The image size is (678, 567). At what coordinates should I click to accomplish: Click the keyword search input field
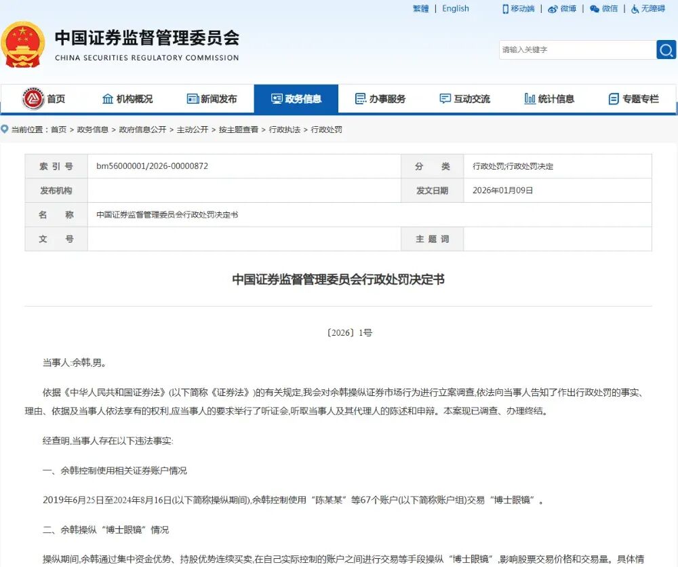point(576,50)
